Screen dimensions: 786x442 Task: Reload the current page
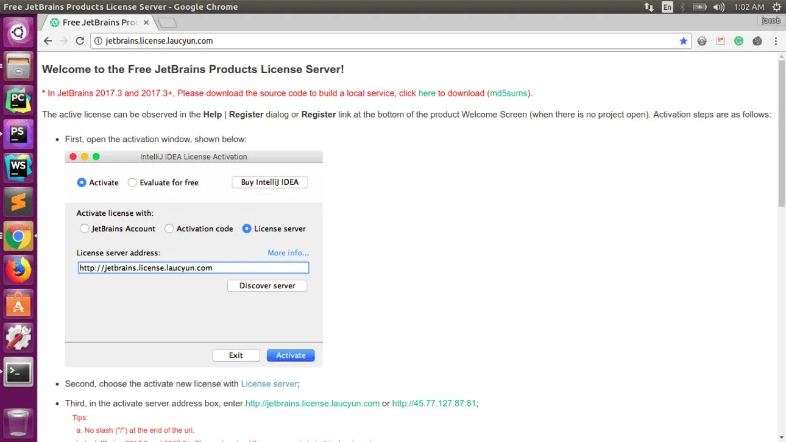click(x=80, y=41)
